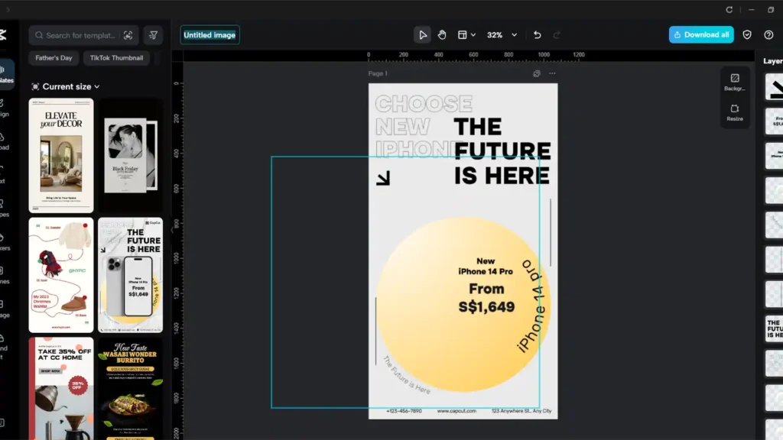
Task: Click the image search camera icon
Action: tap(128, 35)
